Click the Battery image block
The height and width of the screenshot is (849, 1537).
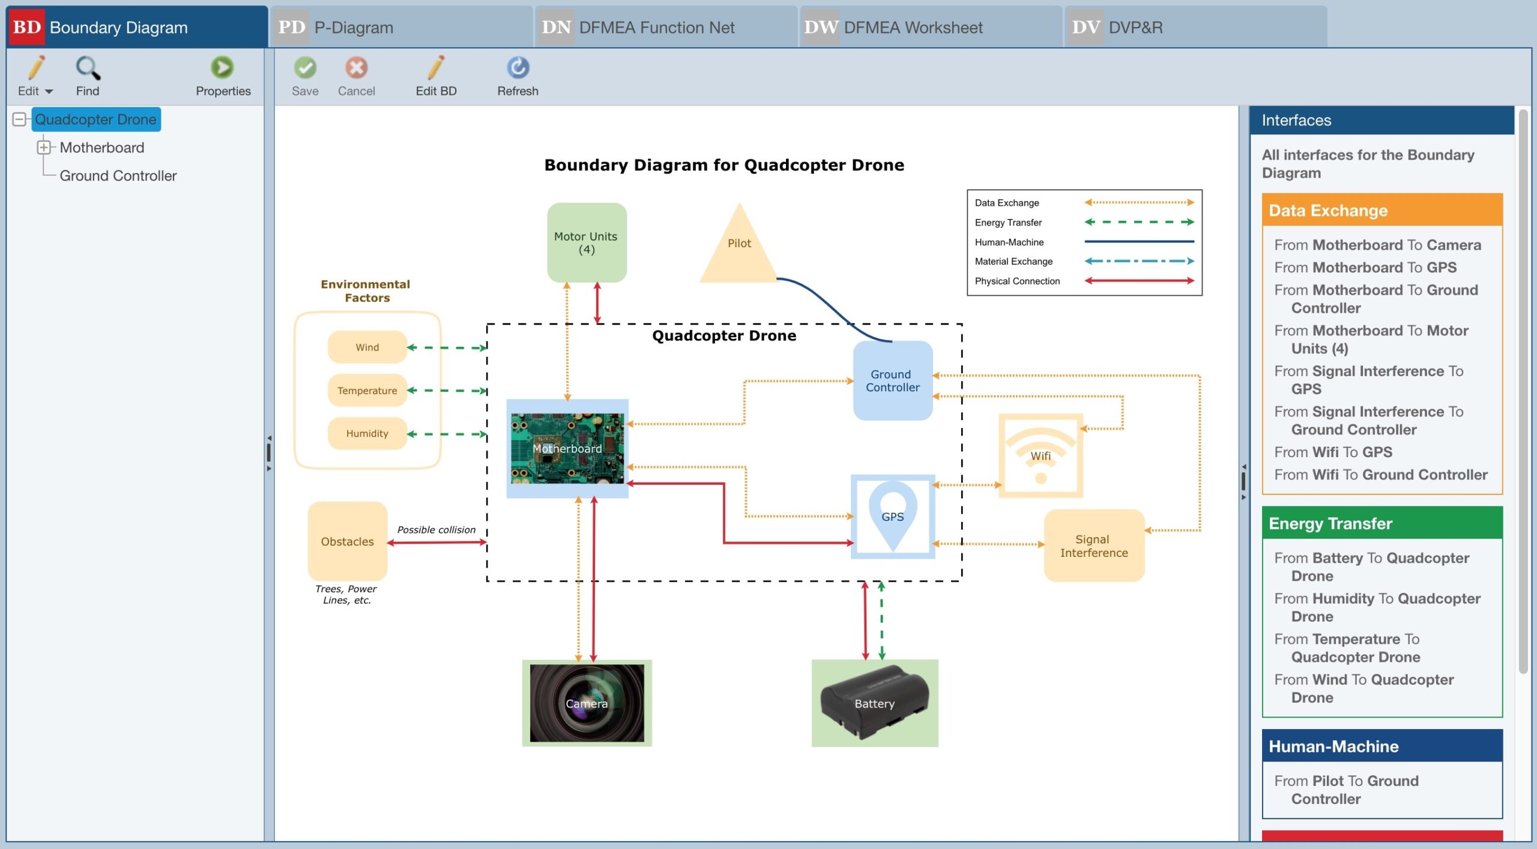point(874,703)
